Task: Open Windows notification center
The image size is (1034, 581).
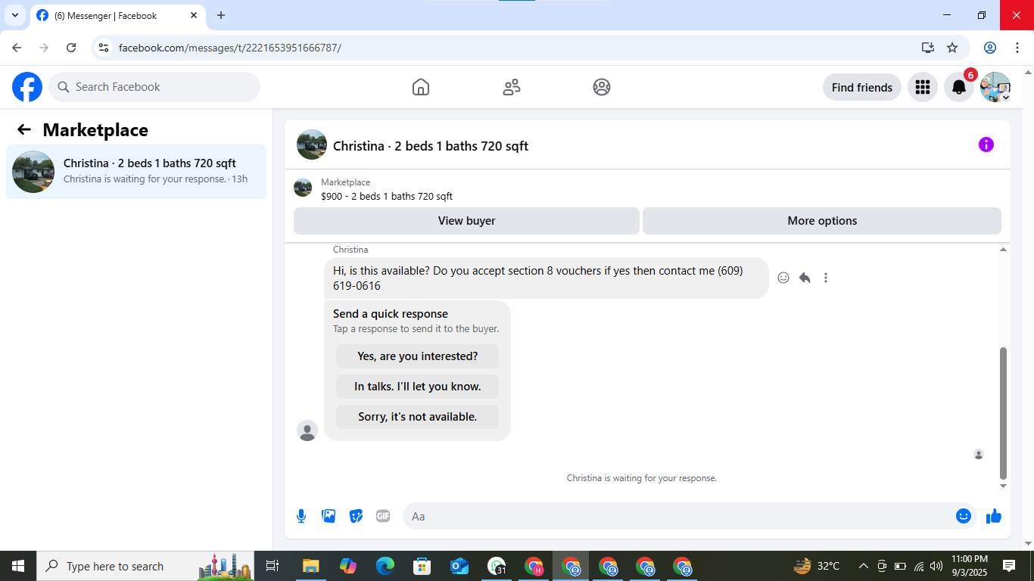Action: (x=1009, y=566)
